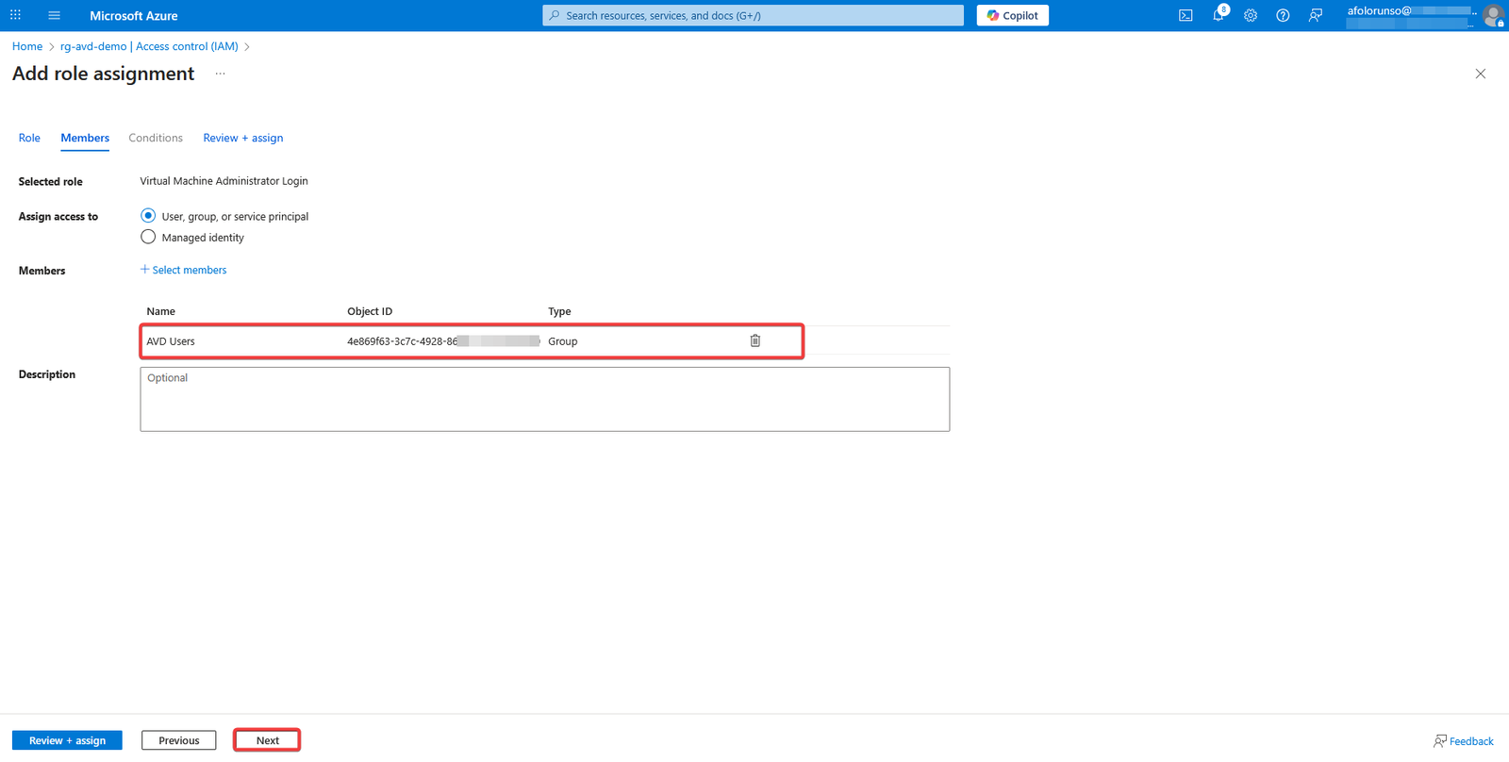Viewport: 1509px width, 762px height.
Task: Select User, group, or service principal option
Action: click(x=148, y=216)
